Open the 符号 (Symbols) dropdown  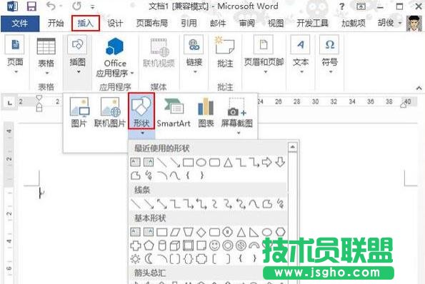point(329,55)
